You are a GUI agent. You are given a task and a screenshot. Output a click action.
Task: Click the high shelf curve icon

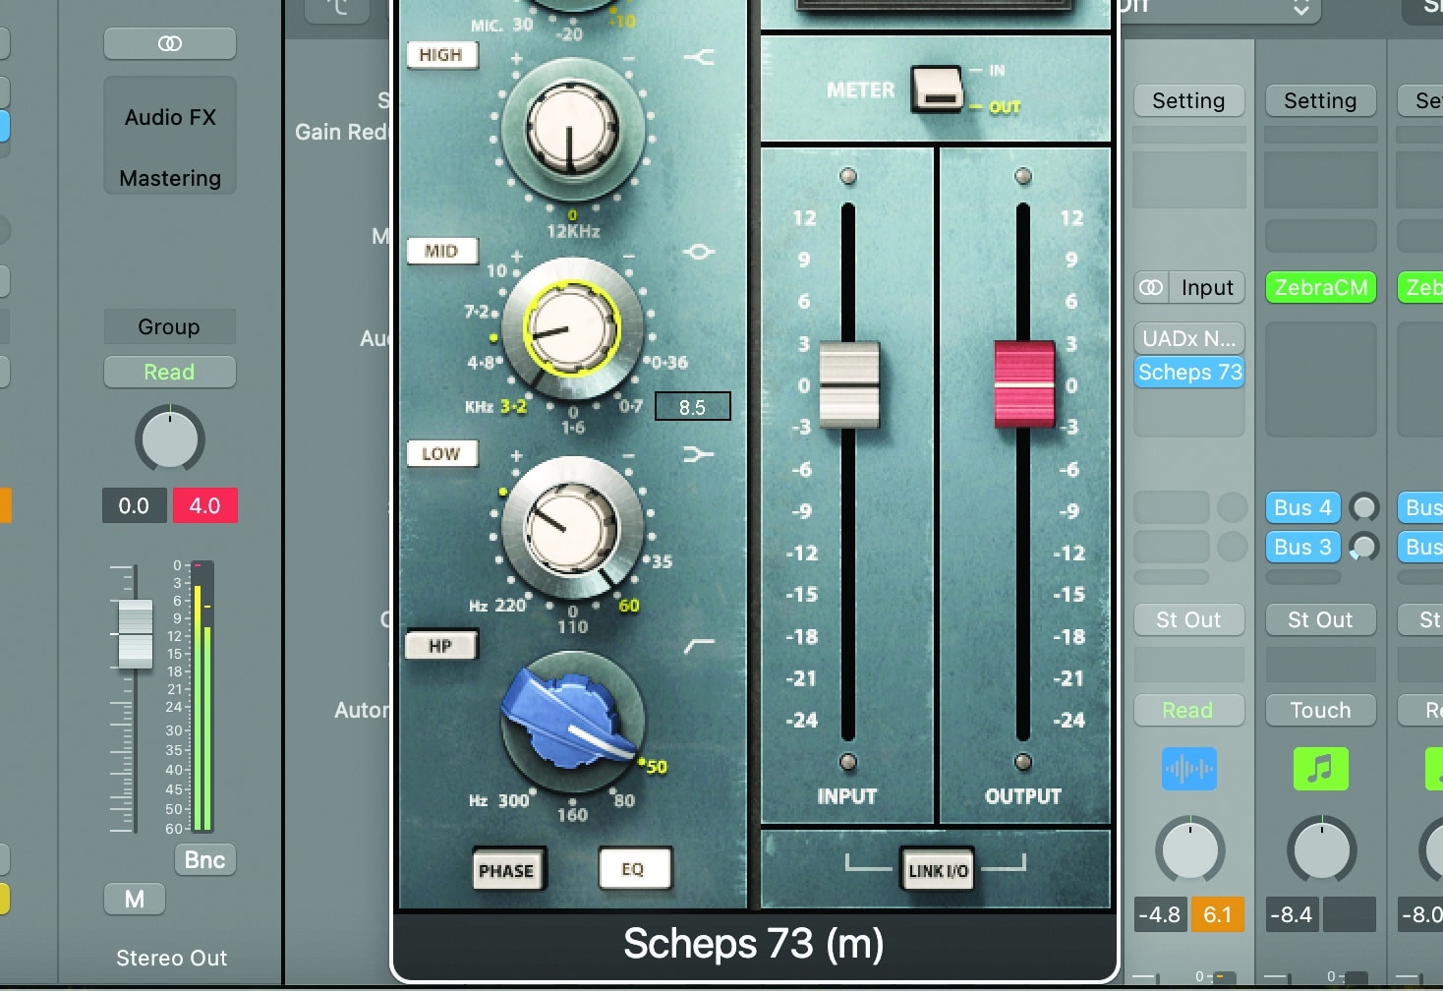(699, 57)
